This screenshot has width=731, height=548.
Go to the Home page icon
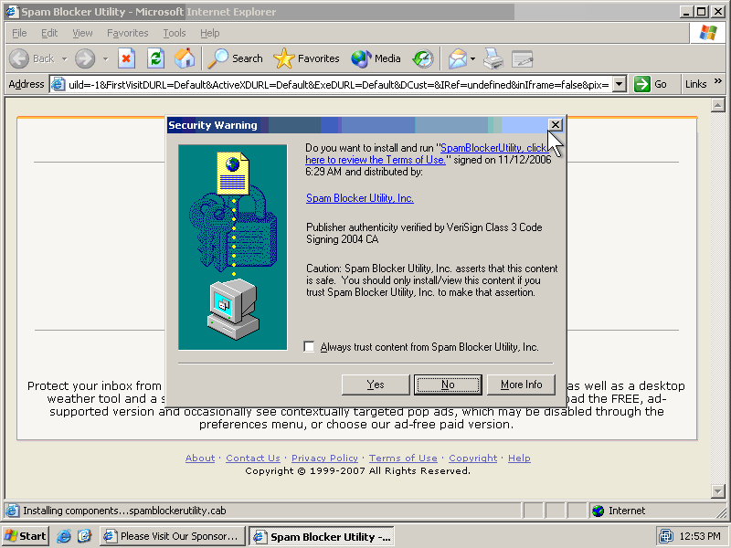tap(185, 58)
